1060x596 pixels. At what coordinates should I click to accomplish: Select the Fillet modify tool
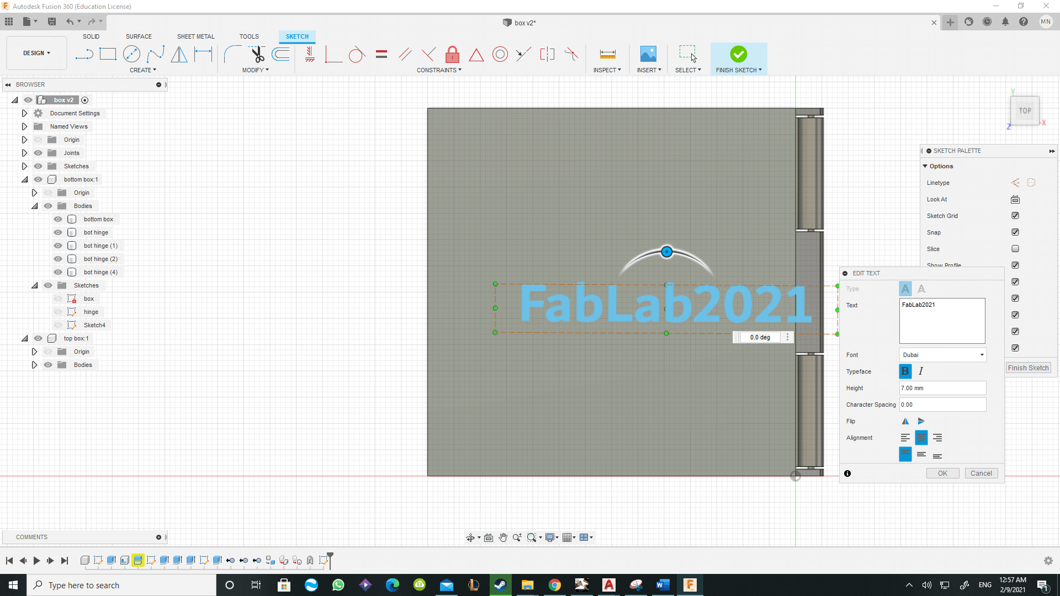[x=232, y=54]
